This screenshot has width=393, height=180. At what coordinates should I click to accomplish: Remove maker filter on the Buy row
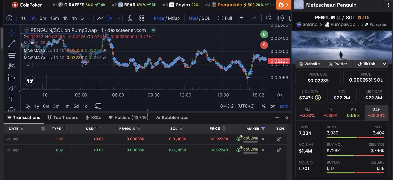263,150
